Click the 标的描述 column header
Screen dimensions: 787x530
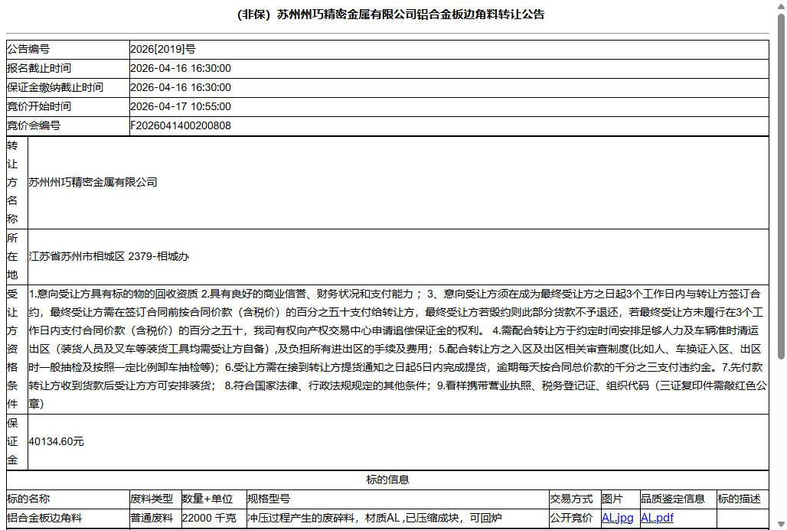(x=743, y=499)
